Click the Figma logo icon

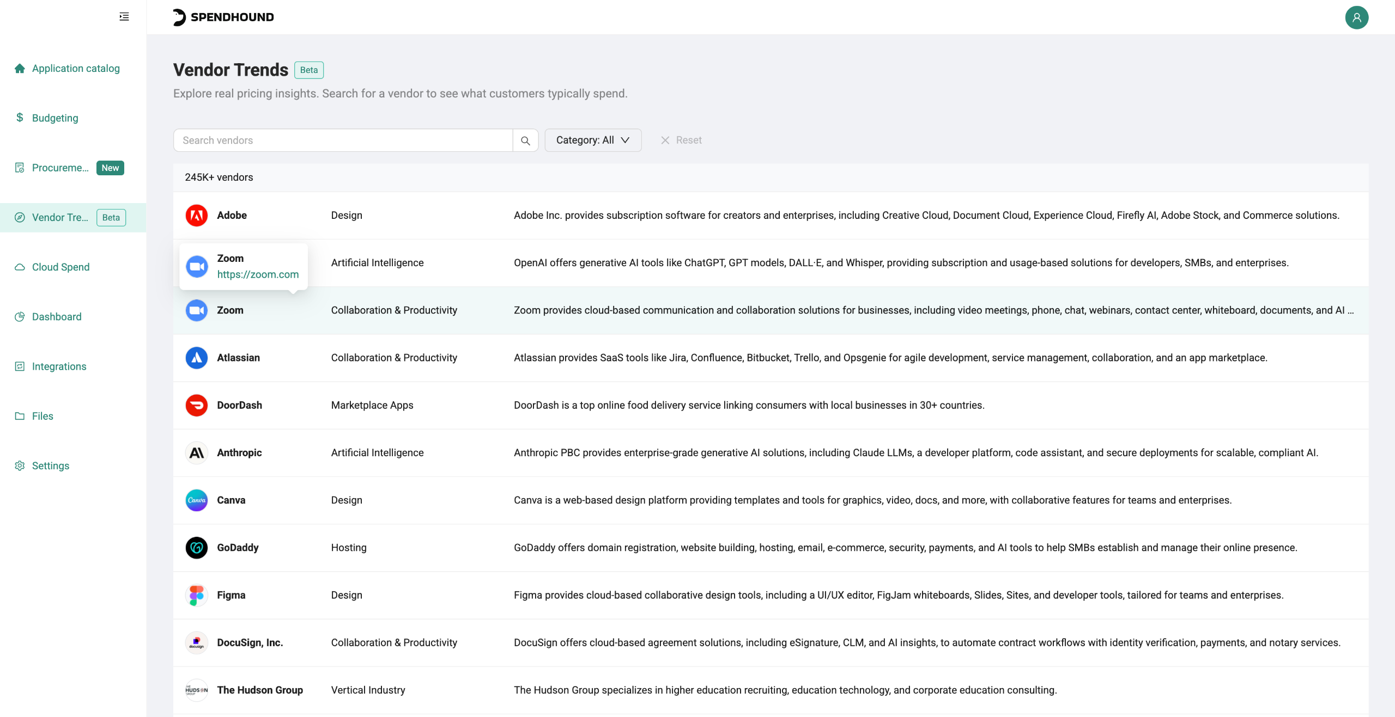pos(197,595)
